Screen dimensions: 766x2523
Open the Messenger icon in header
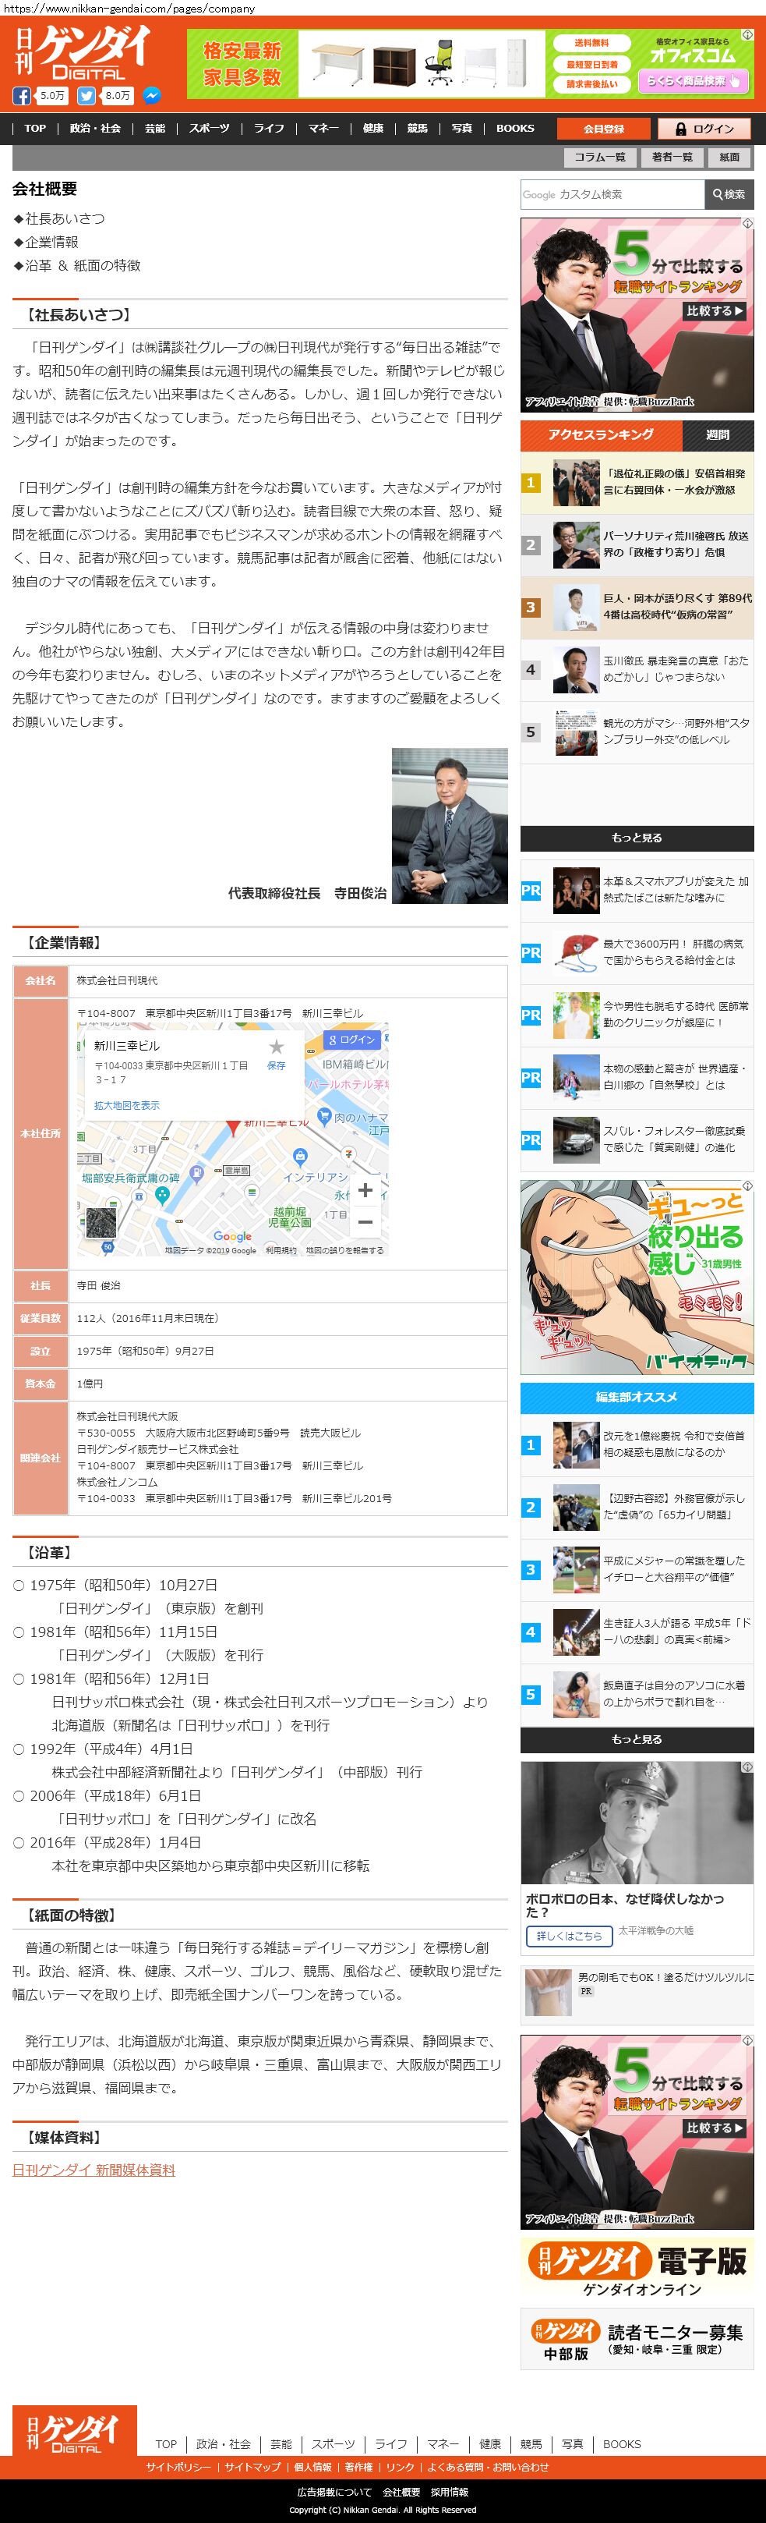click(152, 96)
